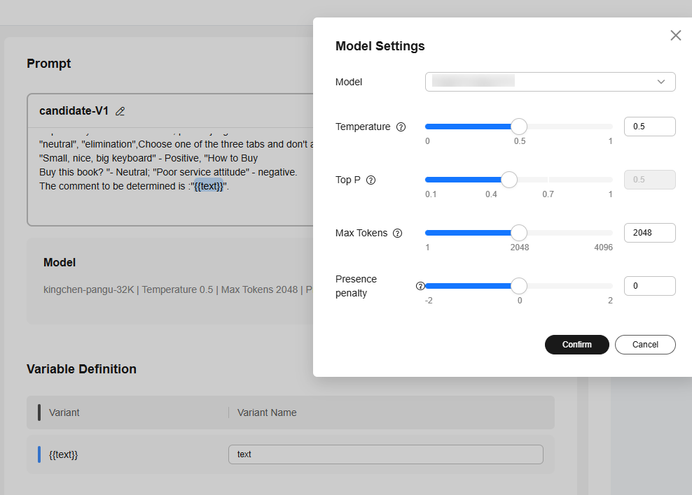Viewport: 692px width, 495px height.
Task: Click the edit pencil icon beside candidate-V1
Action: tap(120, 111)
